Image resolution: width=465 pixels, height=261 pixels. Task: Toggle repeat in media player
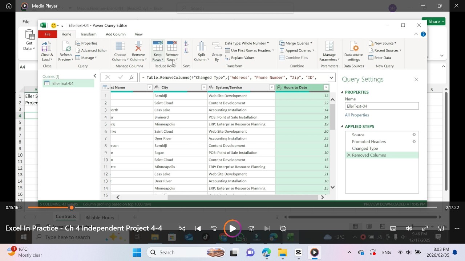[x=283, y=229]
